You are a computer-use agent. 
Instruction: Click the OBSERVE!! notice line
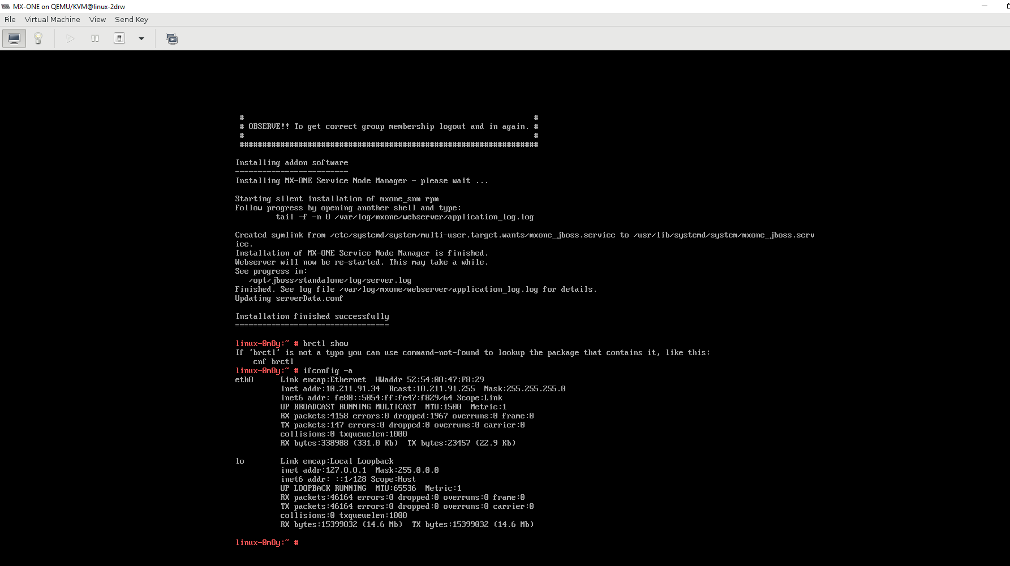[389, 126]
